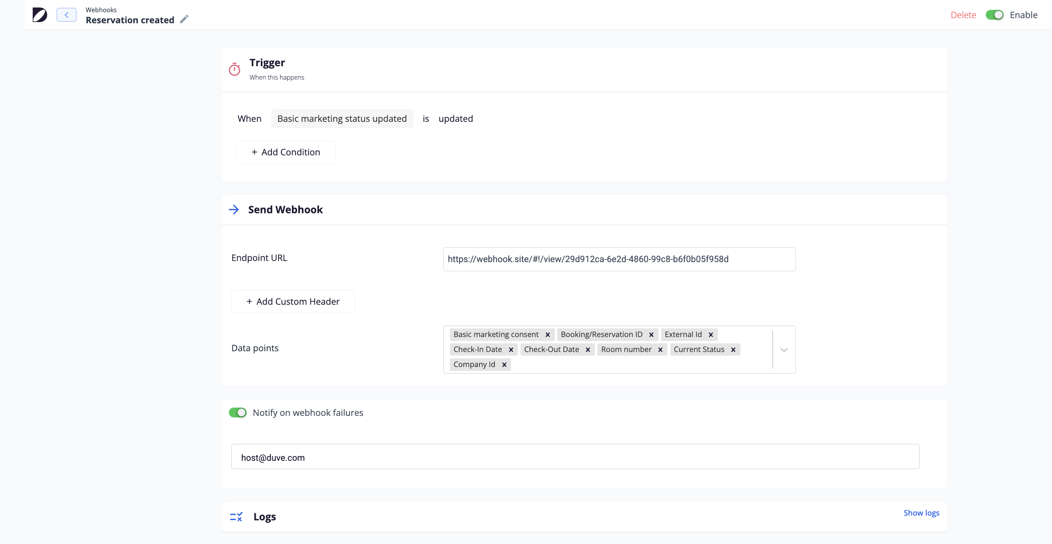Click the Add Condition button

point(286,152)
